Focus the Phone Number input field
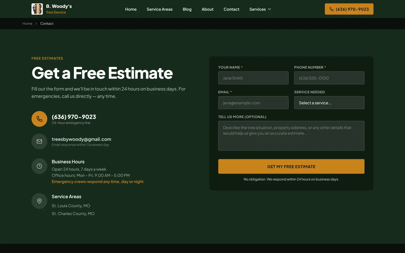405x253 pixels. click(329, 78)
